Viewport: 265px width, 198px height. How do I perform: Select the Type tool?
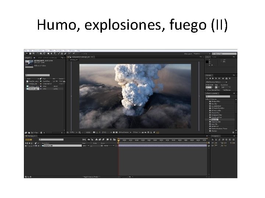pyautogui.click(x=55, y=54)
